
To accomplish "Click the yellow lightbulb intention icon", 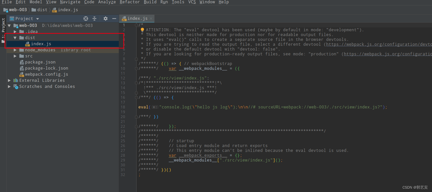I will point(142,30).
